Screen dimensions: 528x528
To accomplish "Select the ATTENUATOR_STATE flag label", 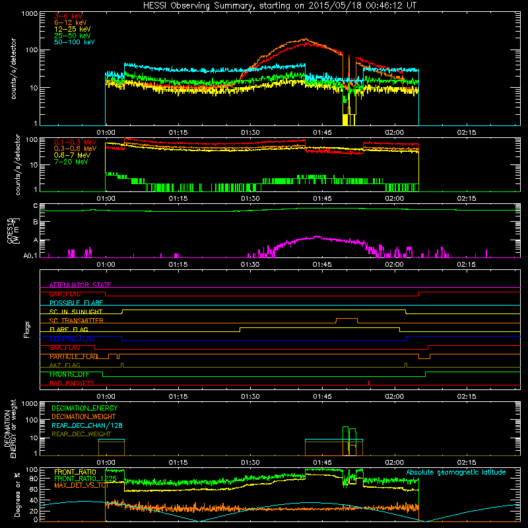I will click(80, 285).
